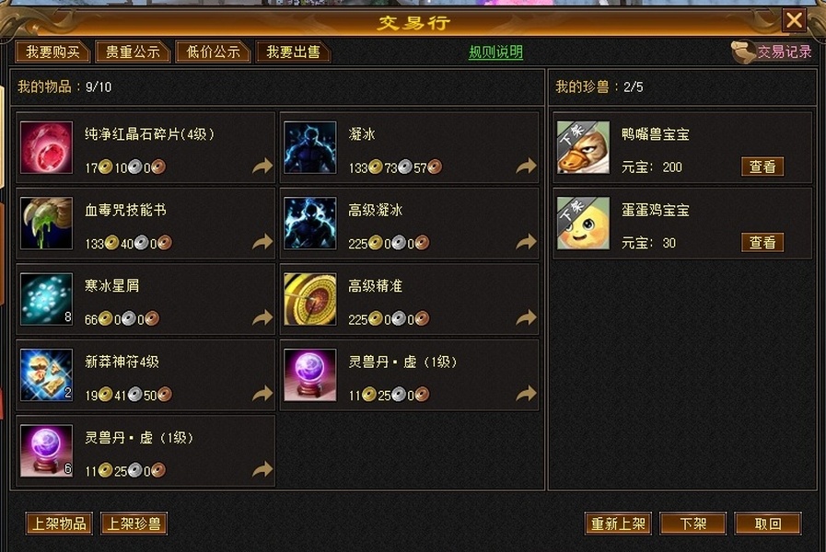Viewport: 826px width, 552px height.
Task: Open the 贵重公示 tab
Action: [133, 52]
